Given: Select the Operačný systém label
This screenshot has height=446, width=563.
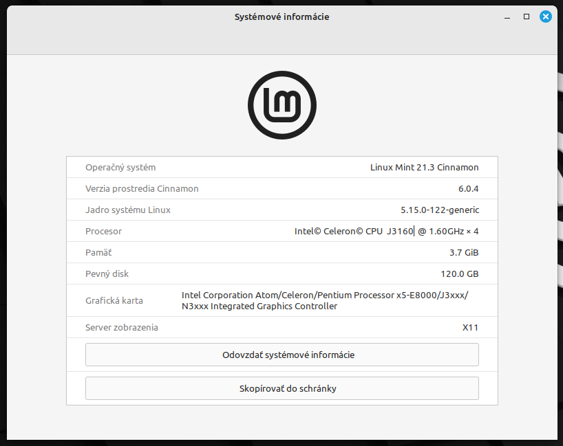Looking at the screenshot, I should [120, 167].
